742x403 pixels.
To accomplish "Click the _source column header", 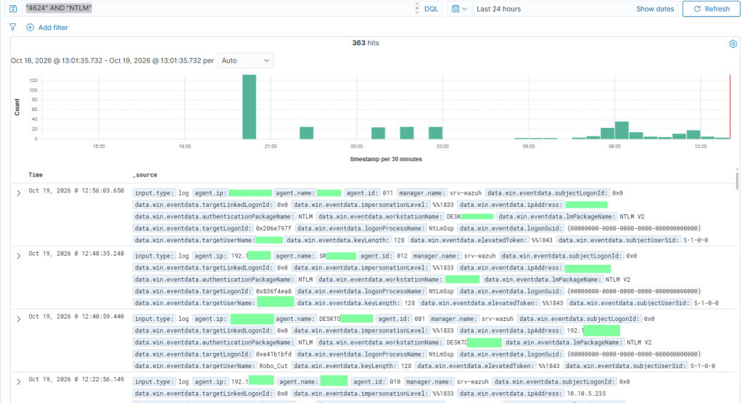I will pos(145,175).
